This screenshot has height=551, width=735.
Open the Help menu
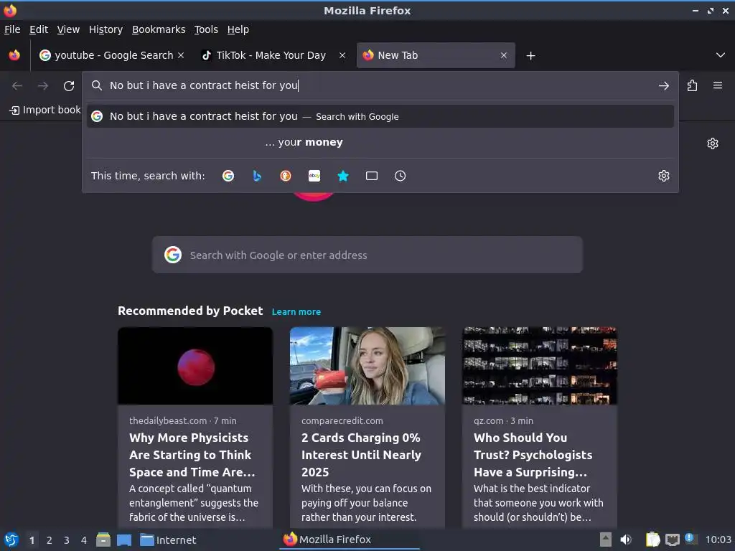pos(238,29)
